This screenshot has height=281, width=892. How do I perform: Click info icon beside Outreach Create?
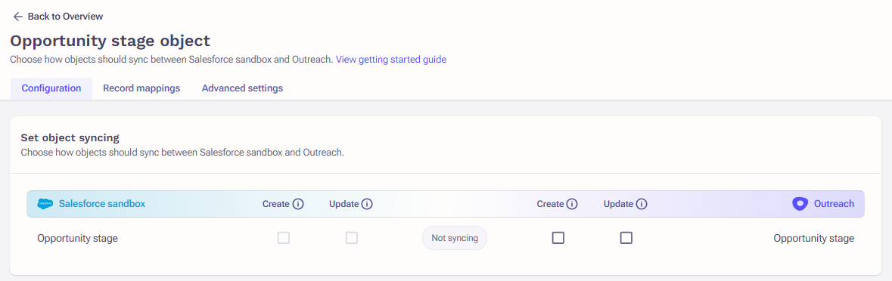click(x=572, y=204)
